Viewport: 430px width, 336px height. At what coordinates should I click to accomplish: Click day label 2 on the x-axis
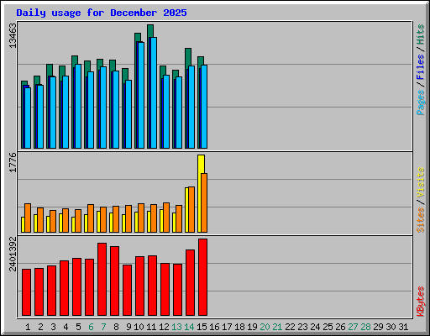40,327
